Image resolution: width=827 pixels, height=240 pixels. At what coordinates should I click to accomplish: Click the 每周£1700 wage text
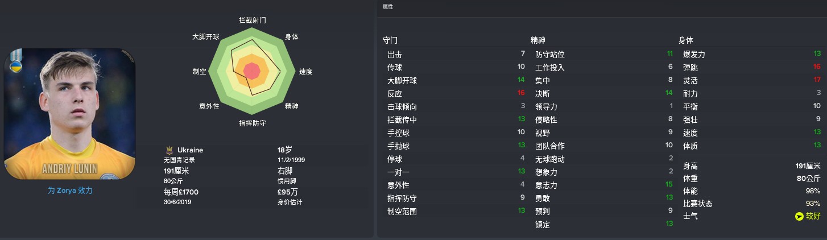click(181, 192)
